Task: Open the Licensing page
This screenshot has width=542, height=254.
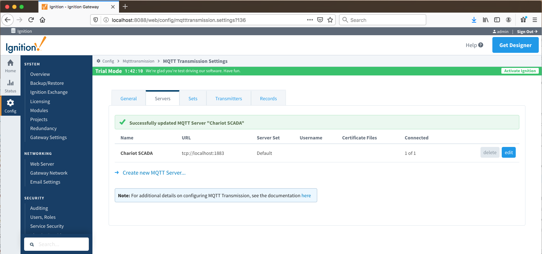Action: 40,102
